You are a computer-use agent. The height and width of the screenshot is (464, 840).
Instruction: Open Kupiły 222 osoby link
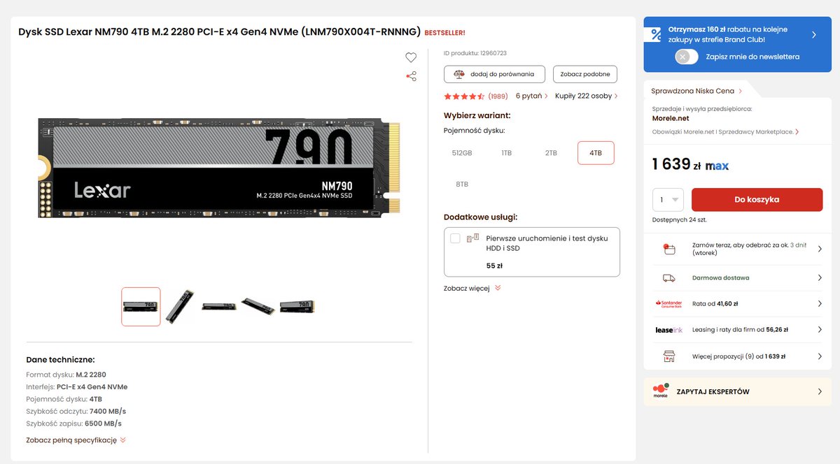tap(587, 96)
